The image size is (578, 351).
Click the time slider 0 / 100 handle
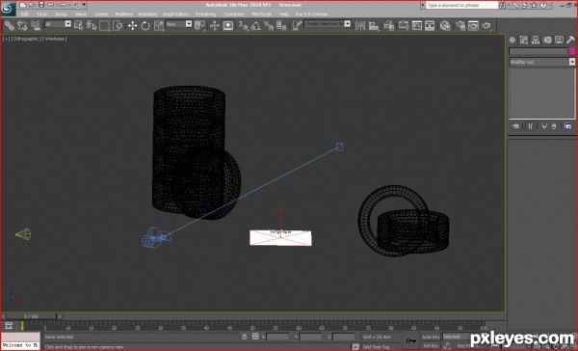32,316
